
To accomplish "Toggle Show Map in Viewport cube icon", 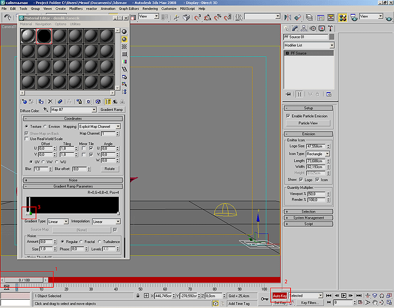I will coord(98,101).
